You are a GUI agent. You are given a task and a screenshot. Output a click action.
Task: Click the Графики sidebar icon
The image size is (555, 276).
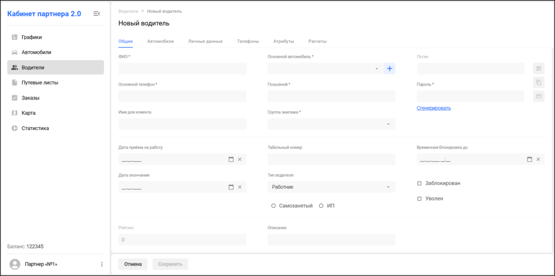pos(14,37)
